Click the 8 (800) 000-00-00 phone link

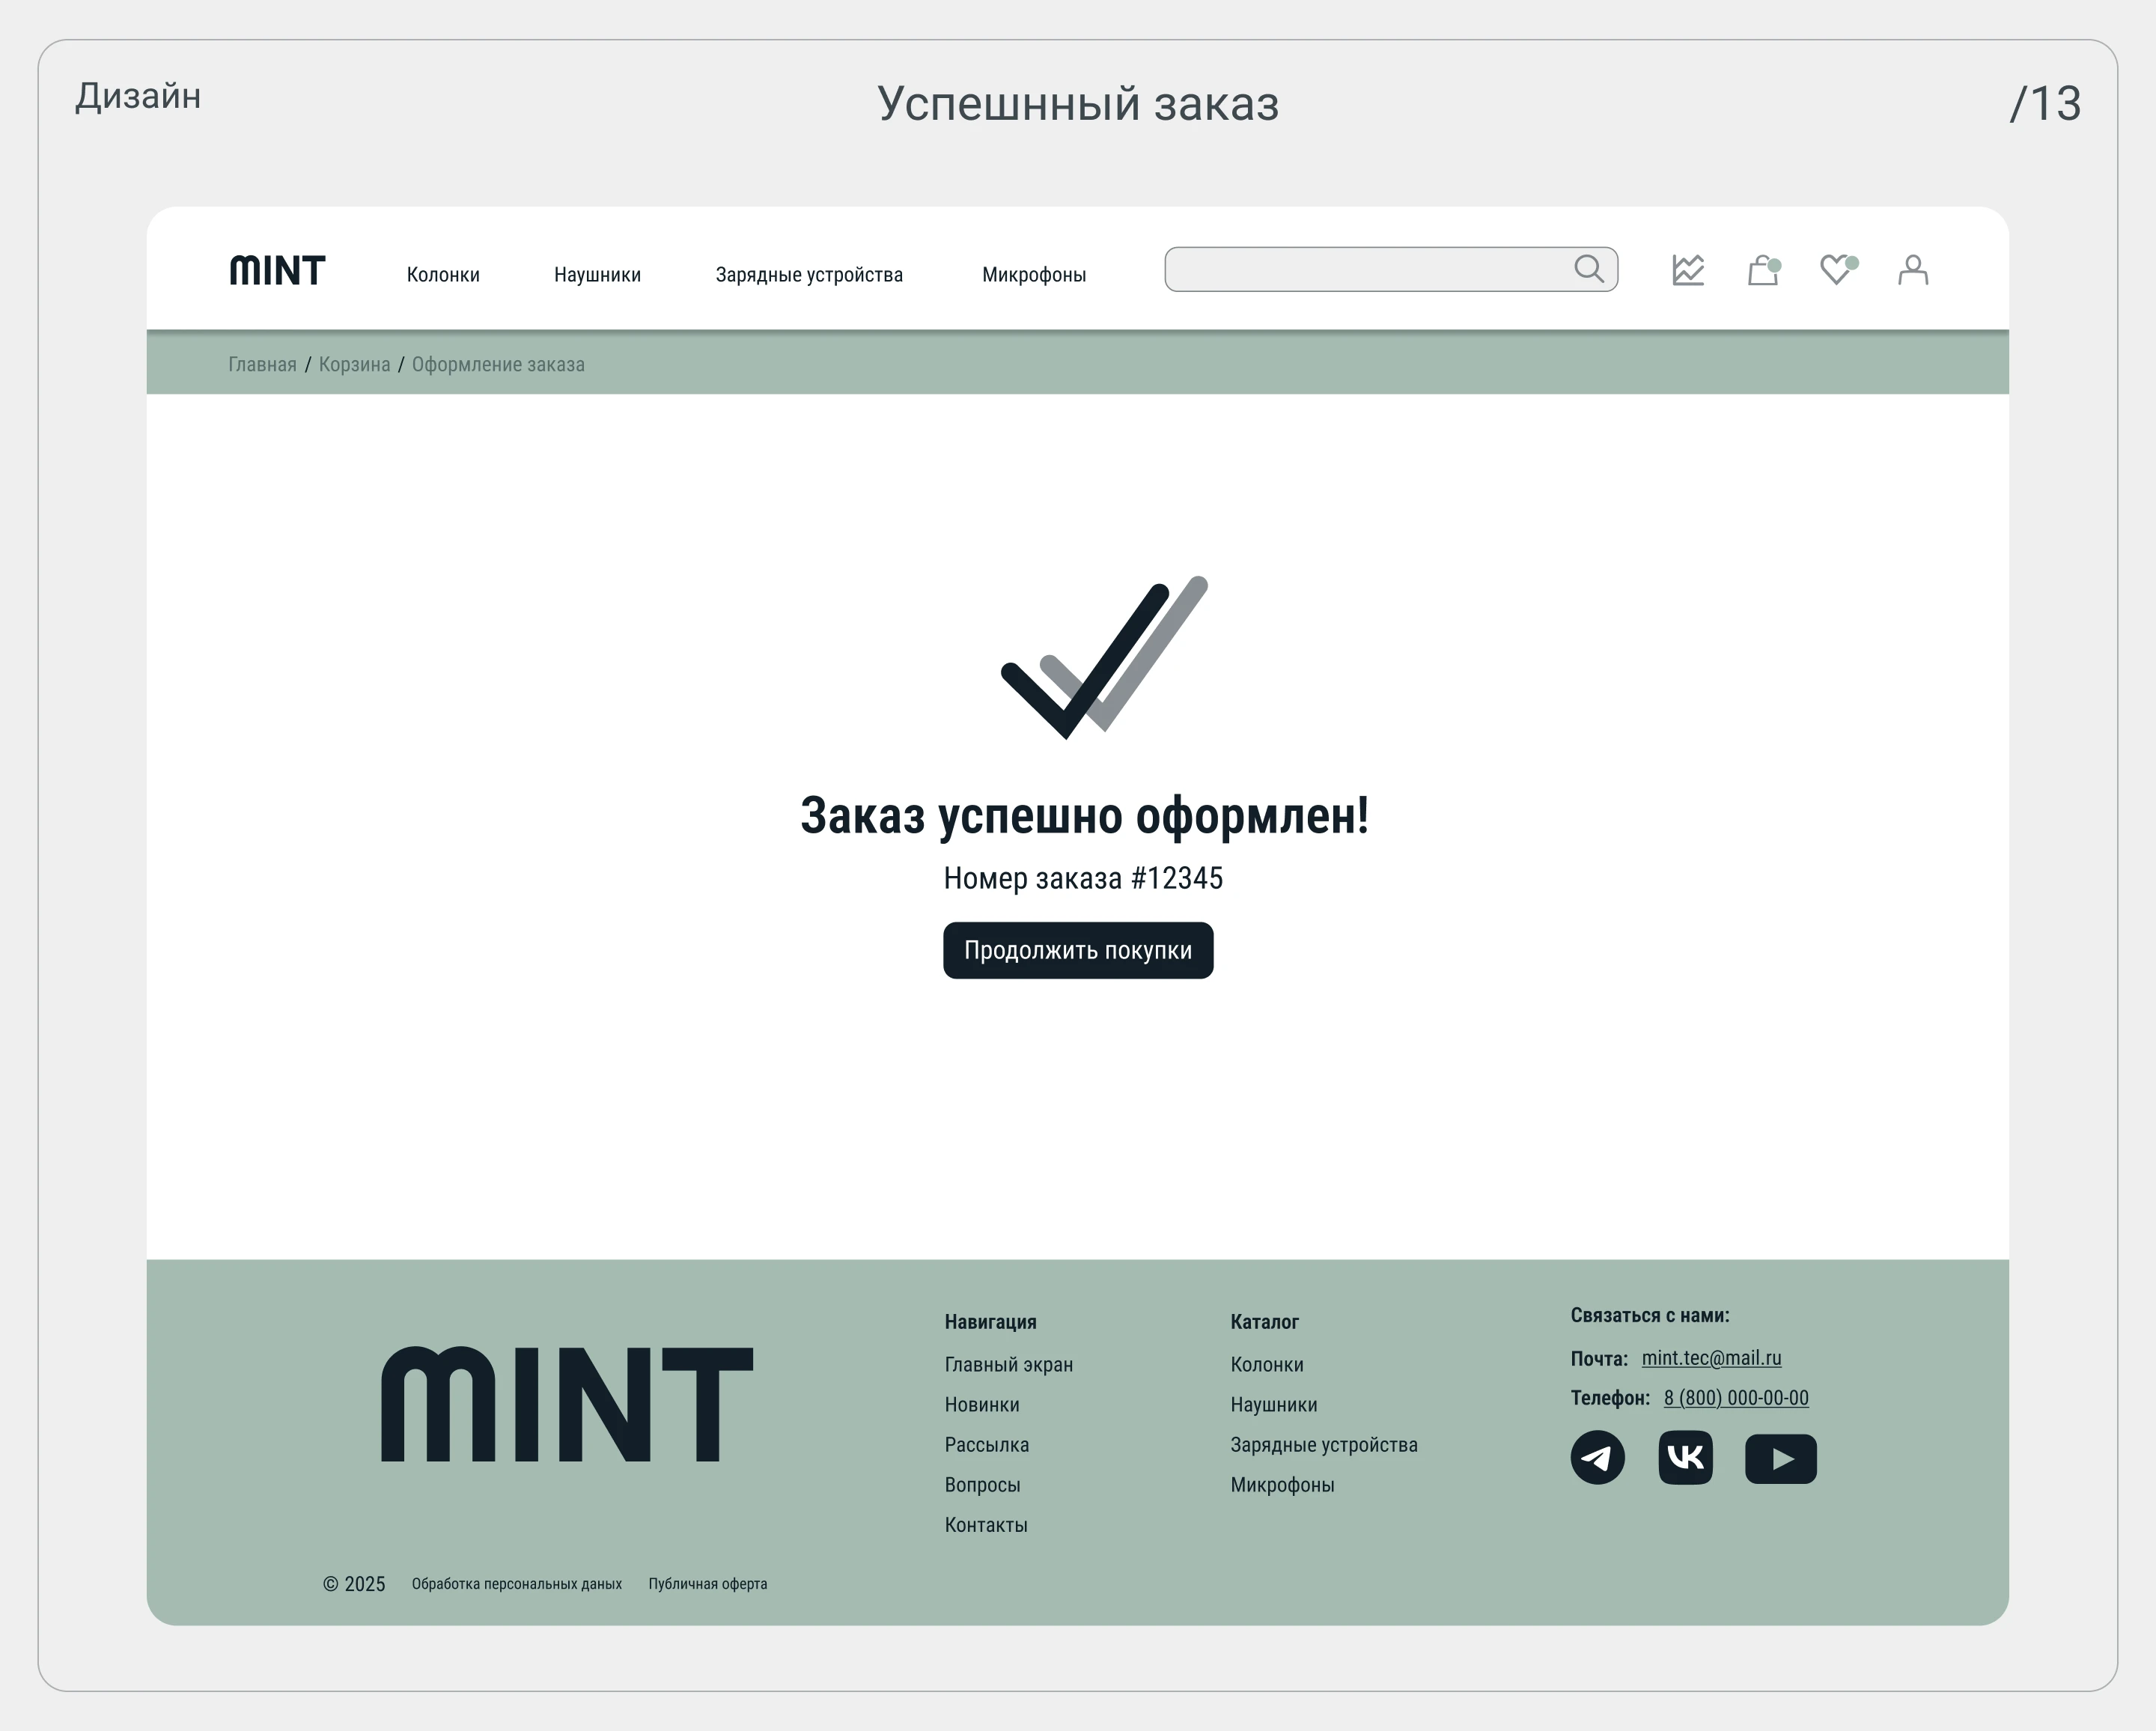1736,1398
